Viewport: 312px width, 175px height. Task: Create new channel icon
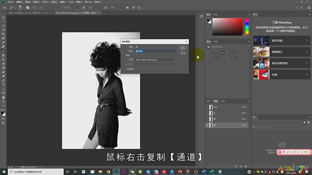coord(241,166)
